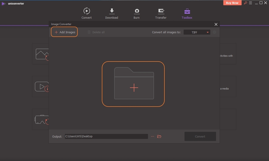Go to the Transfer tab
The height and width of the screenshot is (161, 269).
(x=161, y=11)
